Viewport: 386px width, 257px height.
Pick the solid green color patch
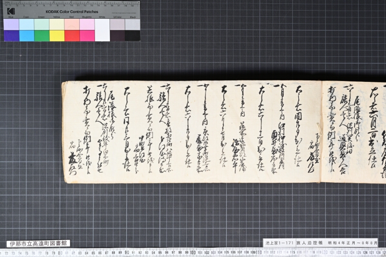(42, 36)
